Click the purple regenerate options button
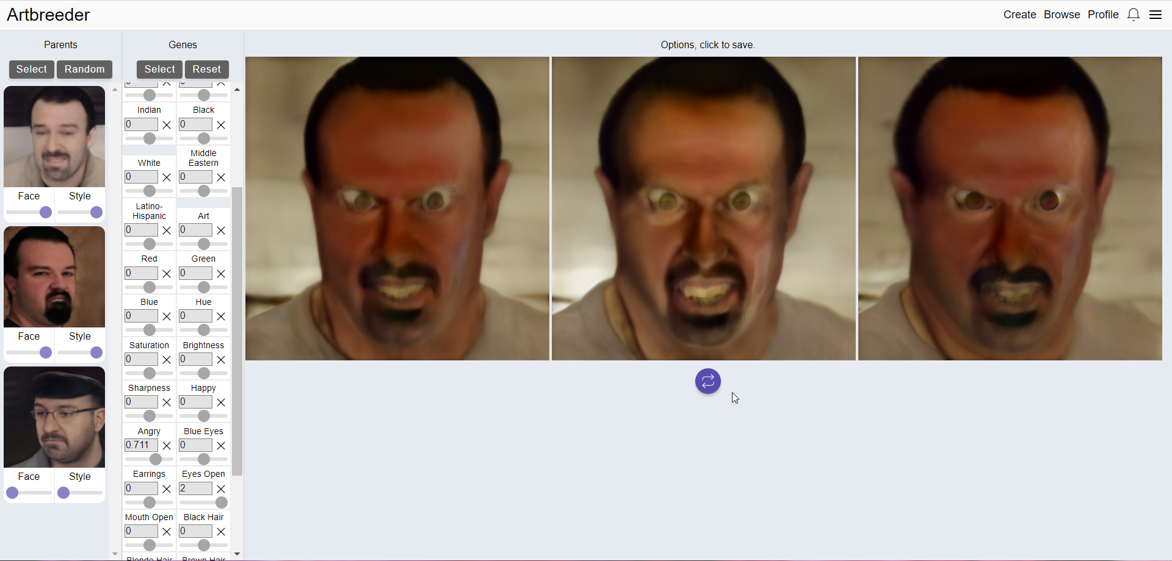 tap(708, 381)
